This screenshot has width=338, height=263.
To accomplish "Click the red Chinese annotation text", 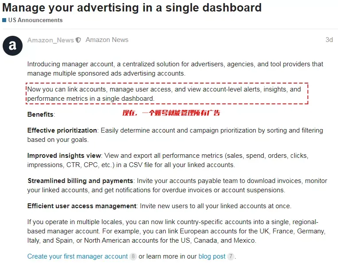I will point(171,113).
